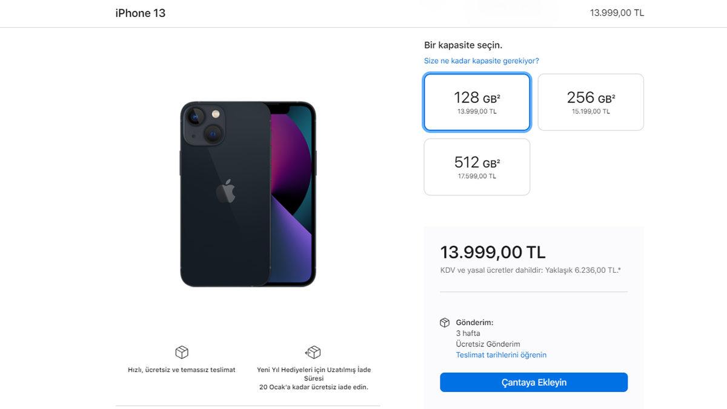Click the 13.999,00 TL price in top bar
Screen dimensions: 727x409
tap(617, 12)
